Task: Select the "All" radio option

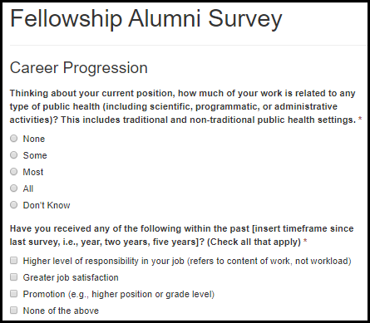Action: (x=13, y=188)
